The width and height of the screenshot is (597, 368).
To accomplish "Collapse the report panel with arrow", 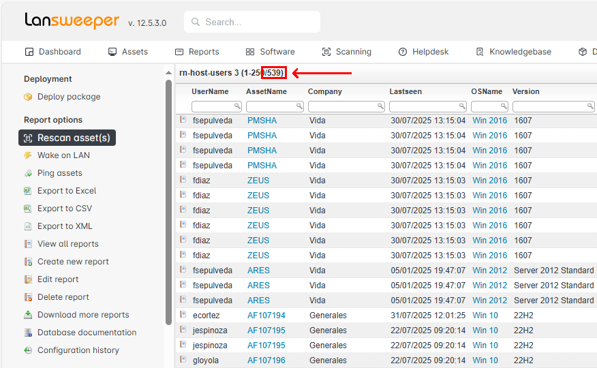I will point(169,73).
